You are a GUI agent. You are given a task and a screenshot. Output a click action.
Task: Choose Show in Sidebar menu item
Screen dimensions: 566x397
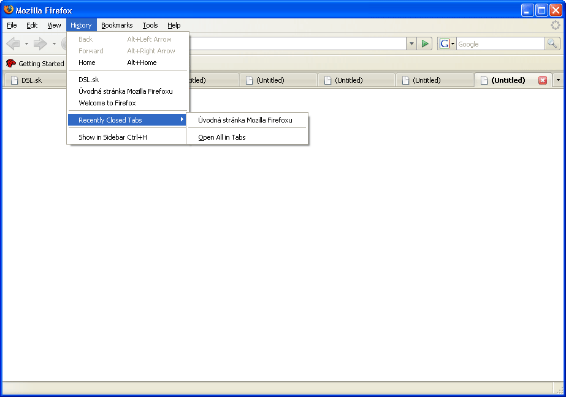pyautogui.click(x=128, y=137)
